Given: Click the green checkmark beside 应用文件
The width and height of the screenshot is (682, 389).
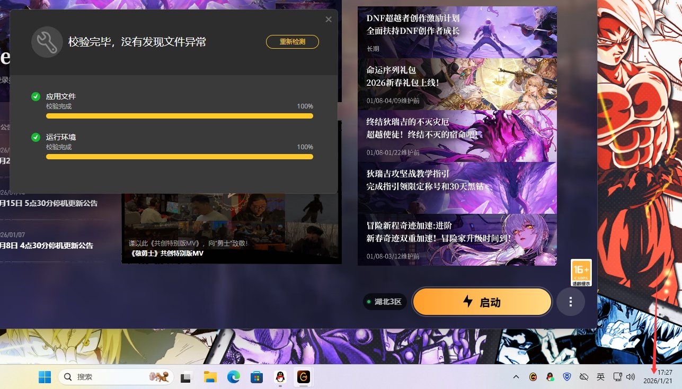Looking at the screenshot, I should [36, 96].
